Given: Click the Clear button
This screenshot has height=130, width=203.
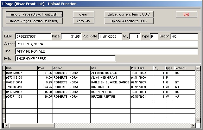Looking at the screenshot, I should (84, 14).
